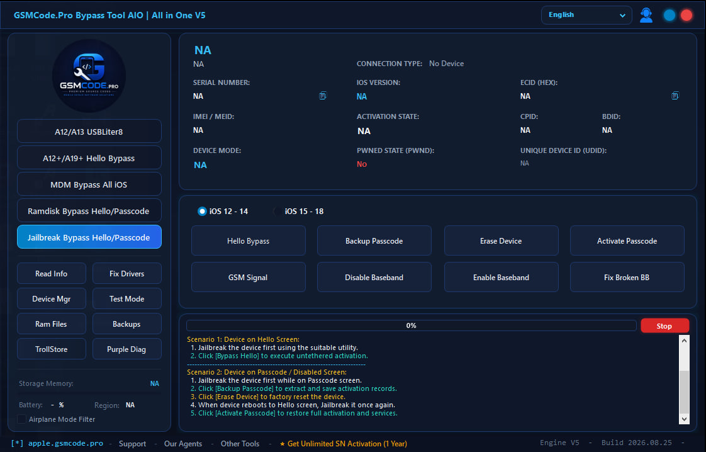This screenshot has height=452, width=706.
Task: Open the support agent headset icon
Action: click(646, 15)
